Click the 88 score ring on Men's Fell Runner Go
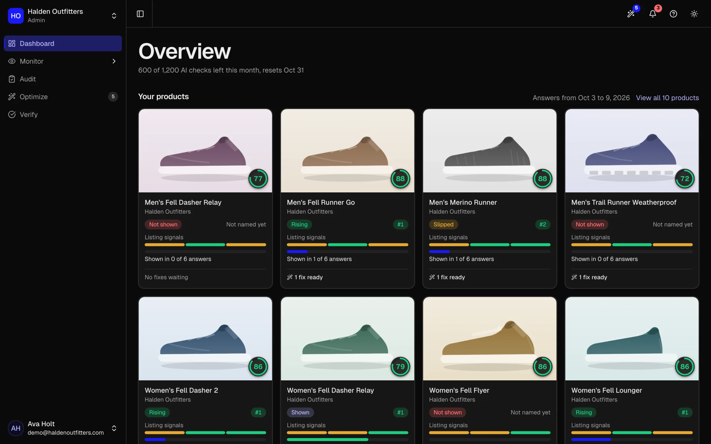The height and width of the screenshot is (444, 711). [400, 178]
